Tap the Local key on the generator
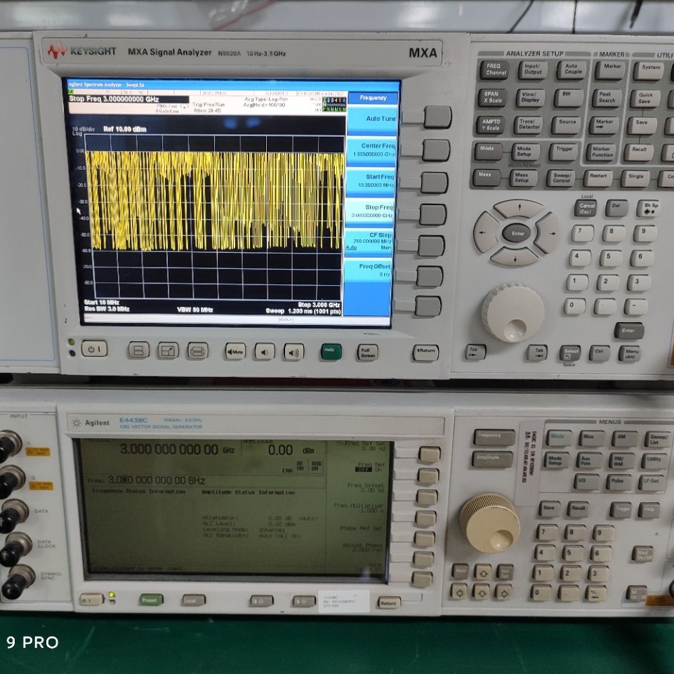Screen dimensions: 674x674 (193, 600)
